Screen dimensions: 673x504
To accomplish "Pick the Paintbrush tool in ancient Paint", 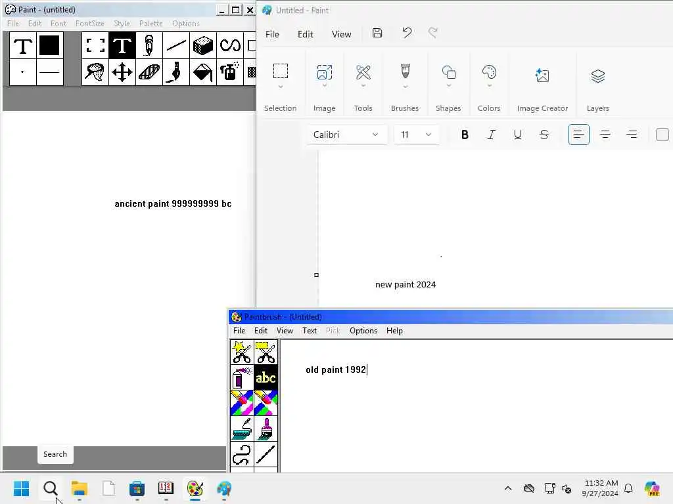I will pos(176,72).
